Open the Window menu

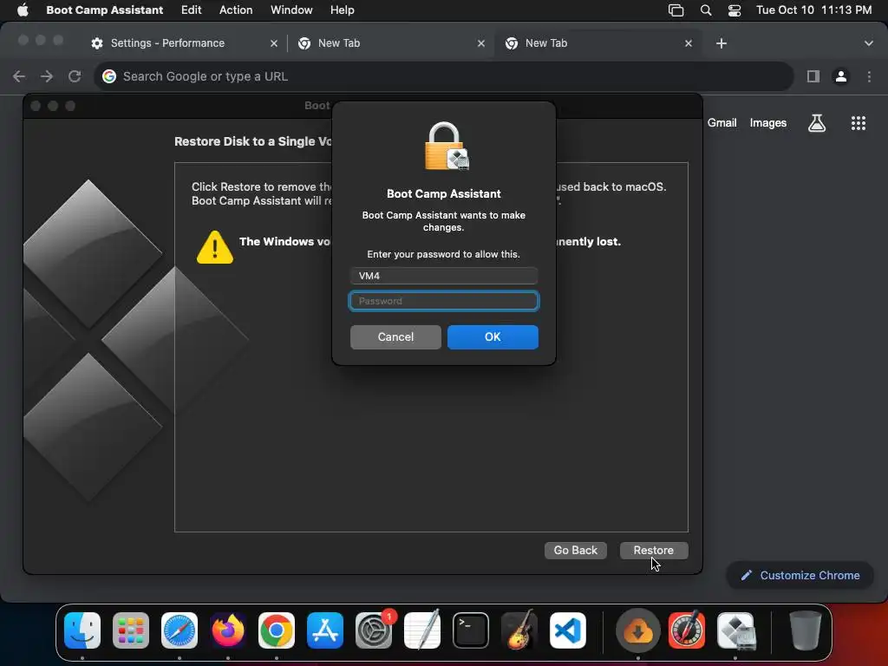[291, 10]
